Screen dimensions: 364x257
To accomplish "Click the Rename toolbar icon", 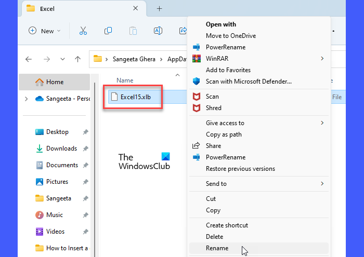I will 158,31.
